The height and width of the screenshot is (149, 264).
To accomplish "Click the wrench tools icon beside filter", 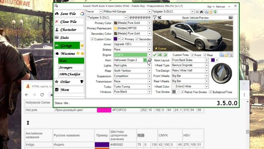I will 159,17.
